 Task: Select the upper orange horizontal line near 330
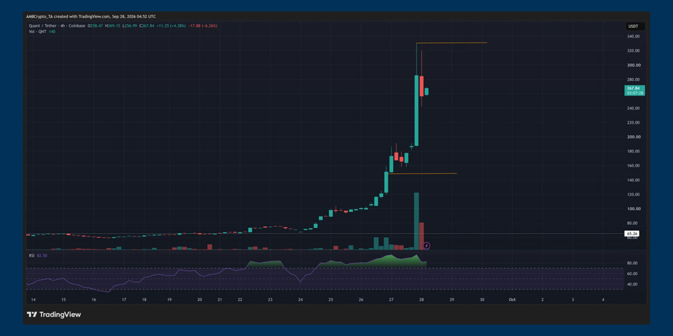coord(452,43)
